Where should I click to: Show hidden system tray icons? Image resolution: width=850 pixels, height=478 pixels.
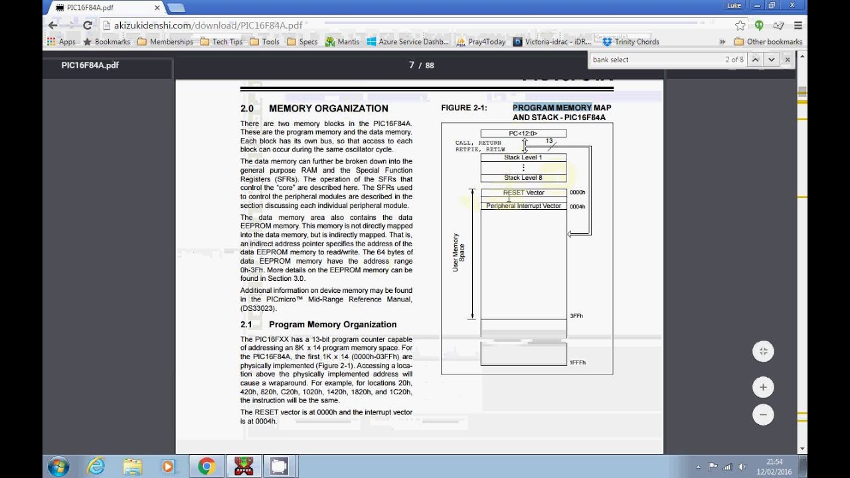pos(699,467)
